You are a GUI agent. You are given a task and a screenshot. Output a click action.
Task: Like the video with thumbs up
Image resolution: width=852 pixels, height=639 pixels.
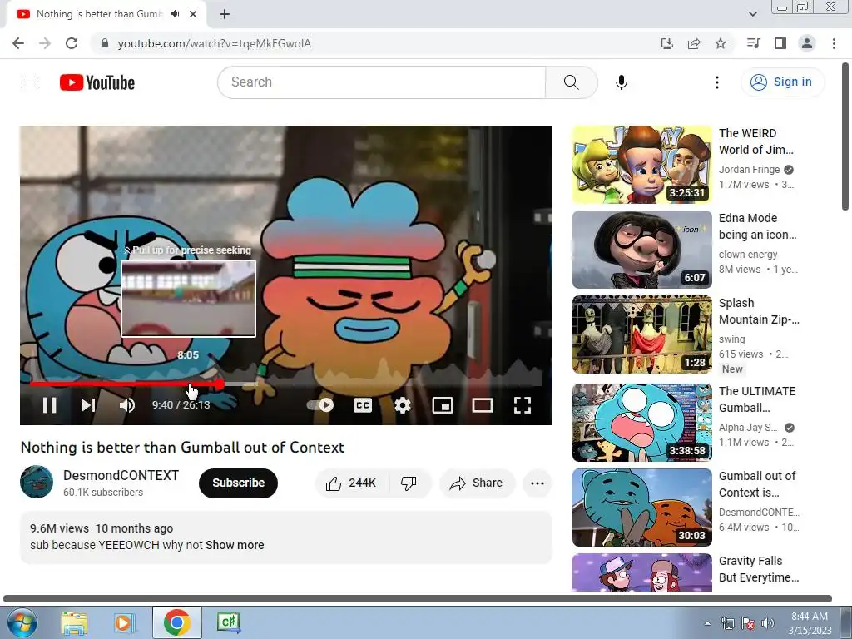point(352,483)
